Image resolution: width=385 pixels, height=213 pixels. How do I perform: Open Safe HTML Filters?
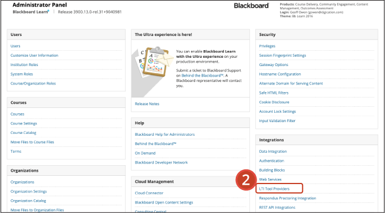[274, 93]
